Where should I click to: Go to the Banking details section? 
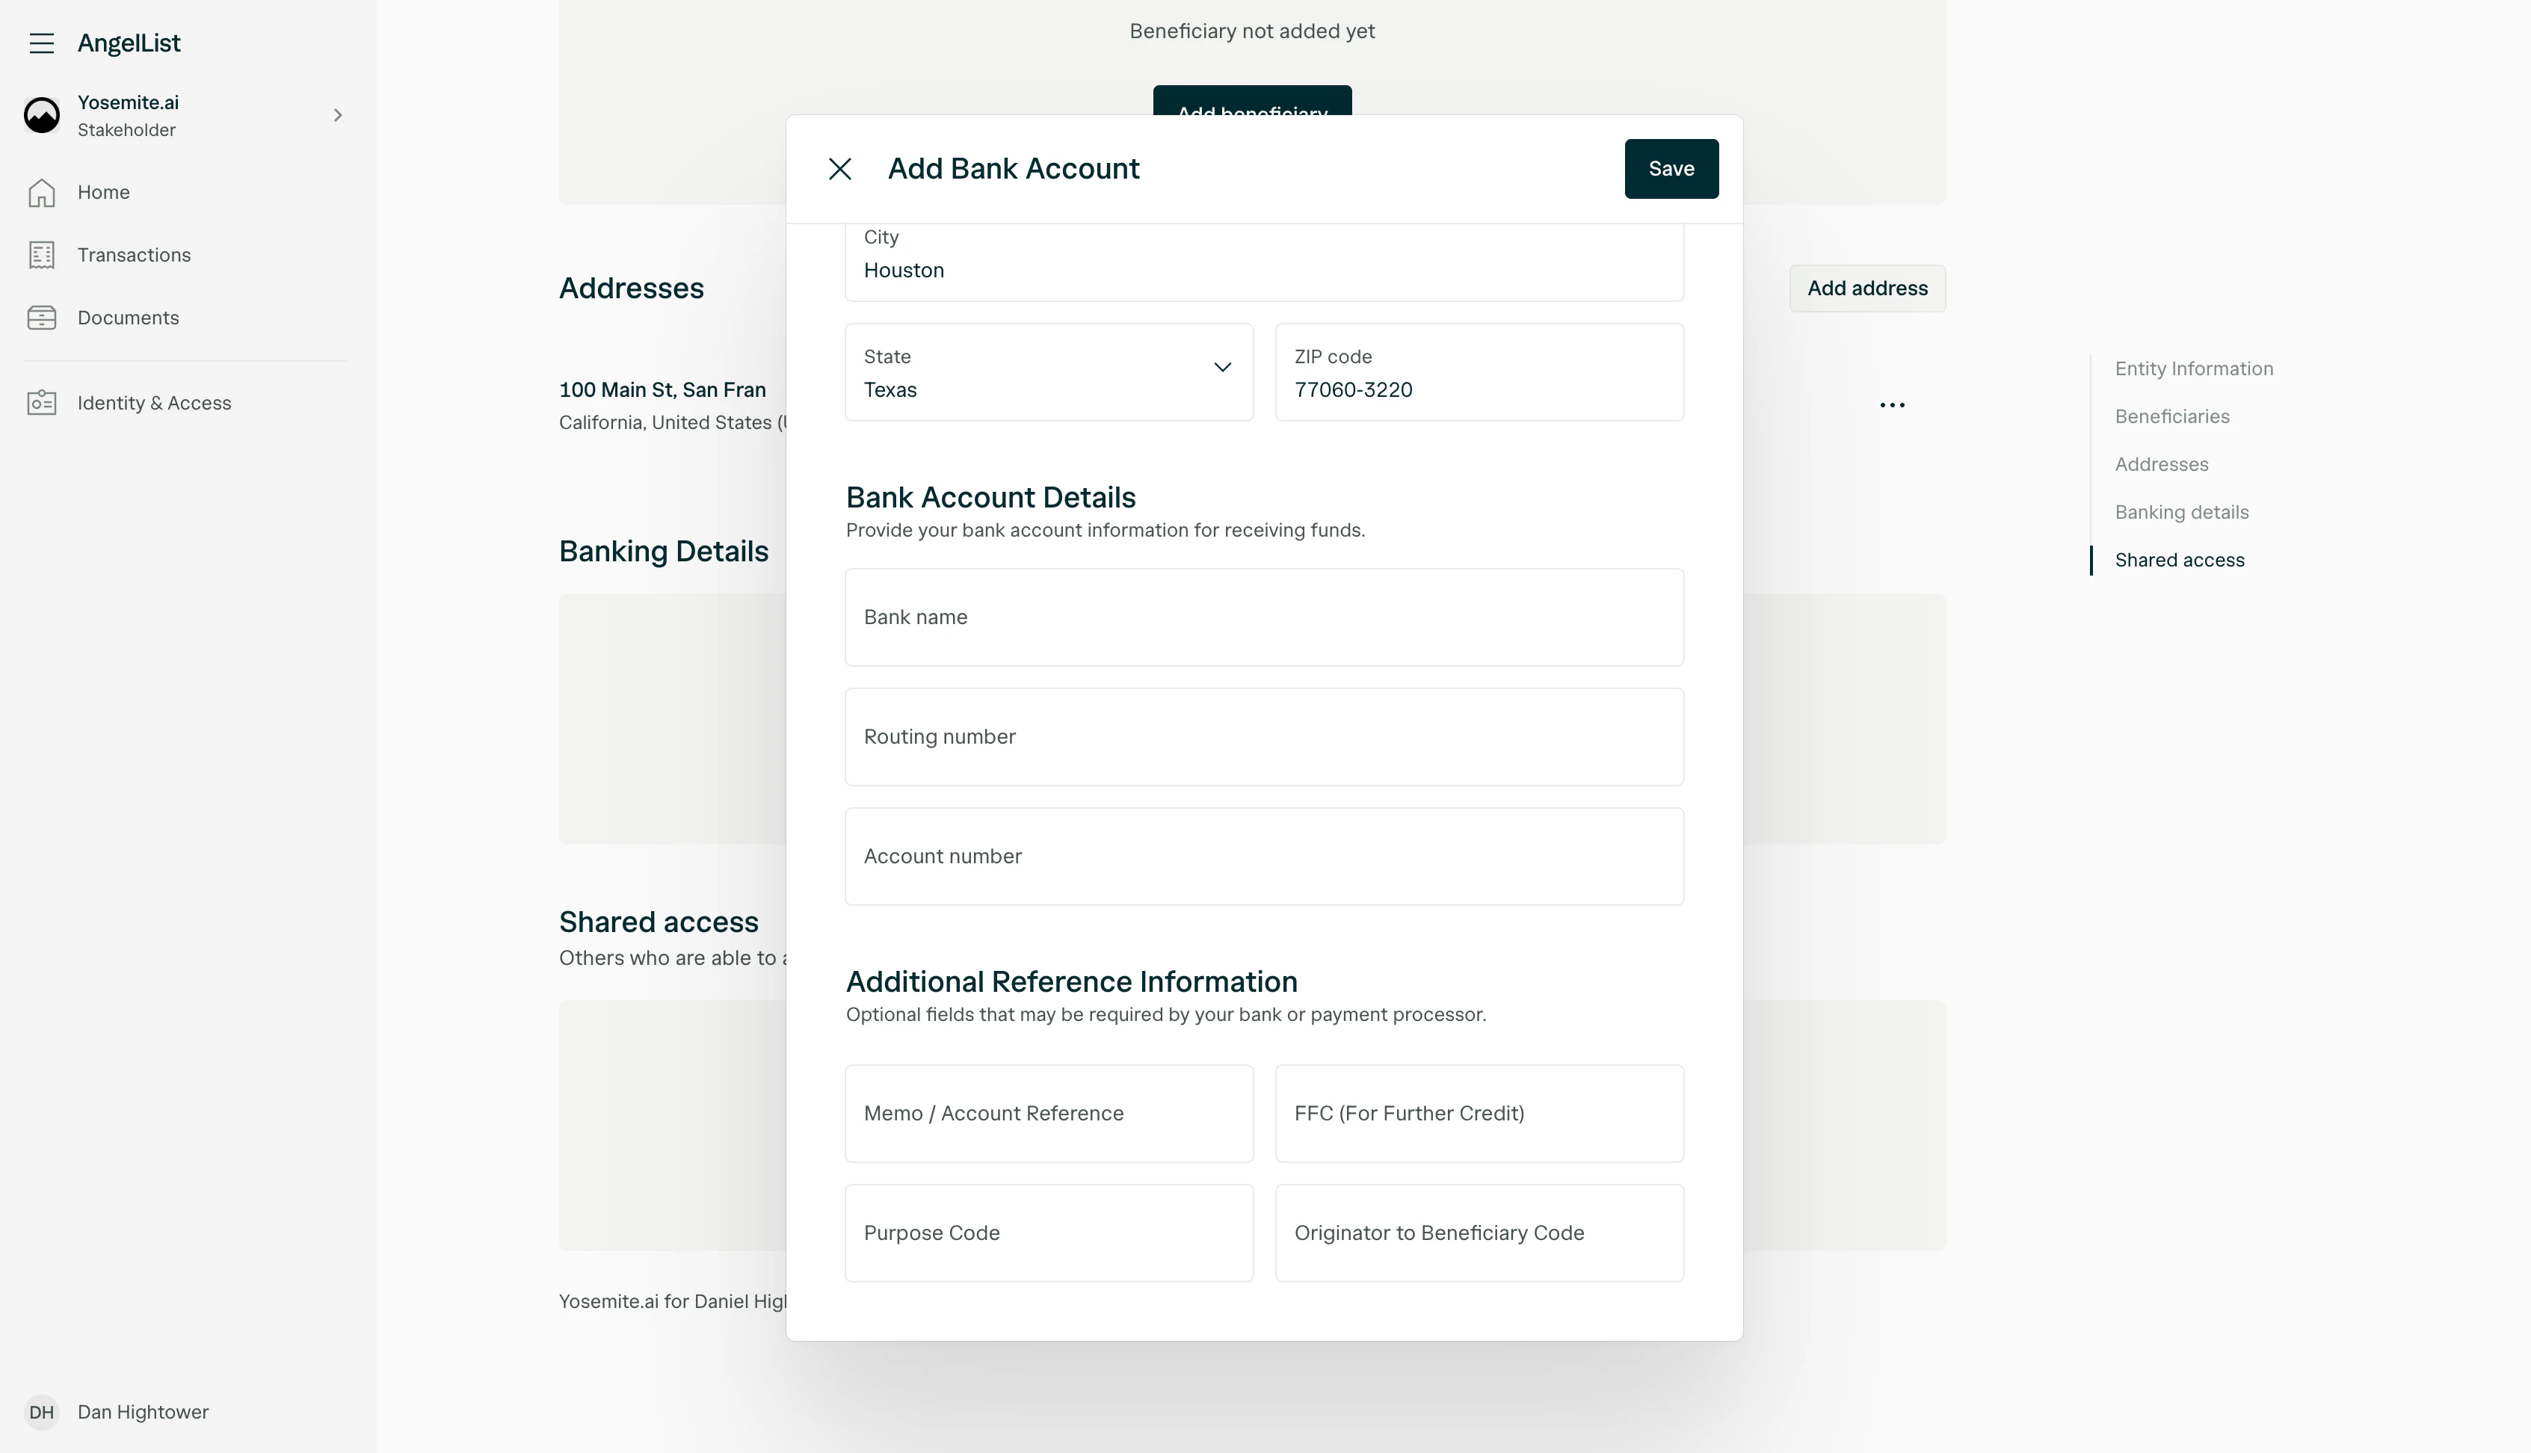[2182, 512]
